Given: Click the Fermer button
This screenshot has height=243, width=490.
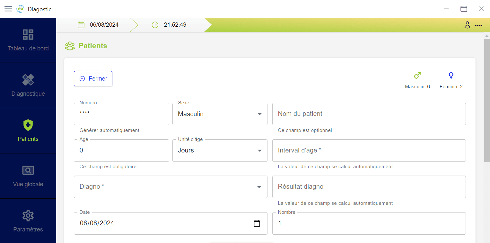Looking at the screenshot, I should (93, 79).
